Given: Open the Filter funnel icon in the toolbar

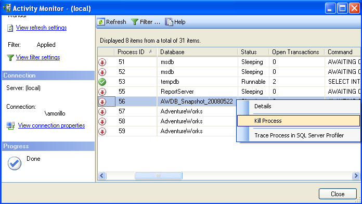Looking at the screenshot, I should pos(135,22).
